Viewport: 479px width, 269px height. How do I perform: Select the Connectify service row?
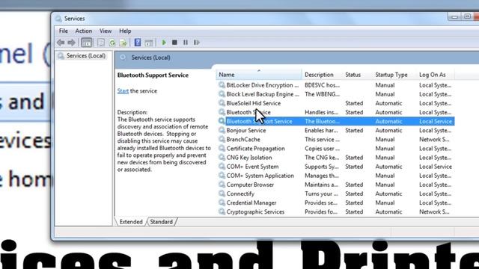coord(335,194)
